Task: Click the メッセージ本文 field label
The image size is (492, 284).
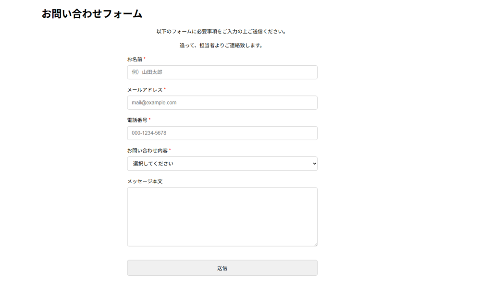Action: (x=145, y=181)
